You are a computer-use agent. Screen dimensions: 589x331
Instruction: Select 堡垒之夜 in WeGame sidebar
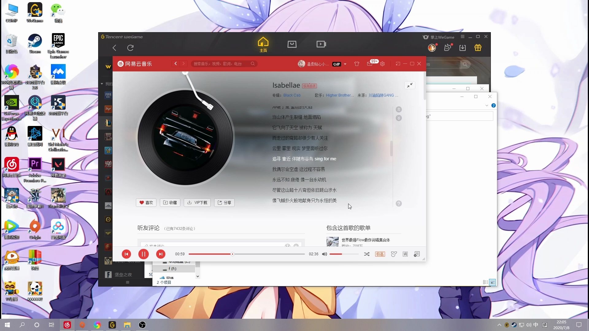[x=123, y=275]
